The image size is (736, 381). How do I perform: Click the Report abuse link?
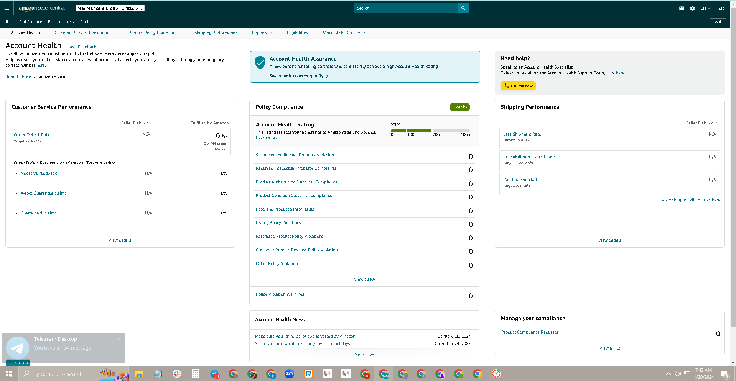pos(18,77)
